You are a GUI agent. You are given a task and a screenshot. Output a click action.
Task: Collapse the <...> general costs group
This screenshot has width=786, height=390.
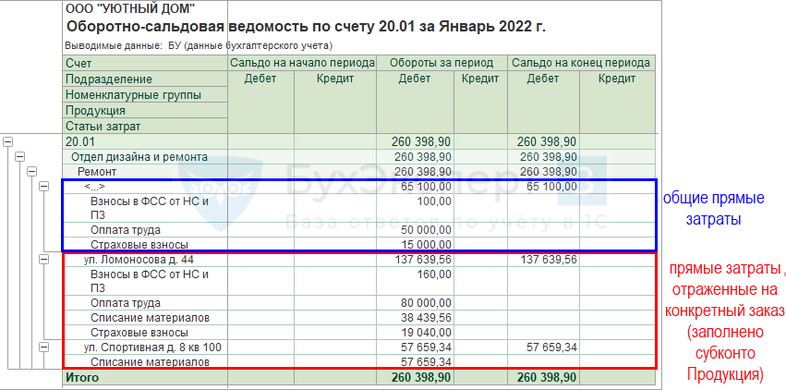[43, 187]
